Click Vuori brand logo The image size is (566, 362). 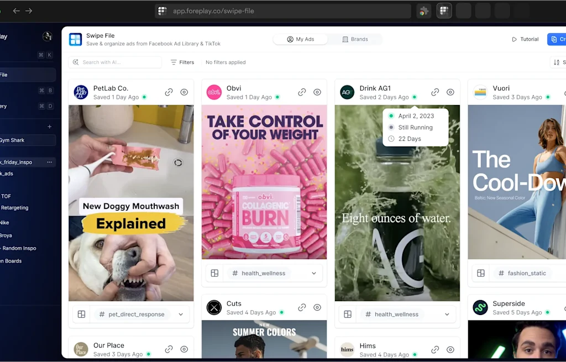coord(480,92)
